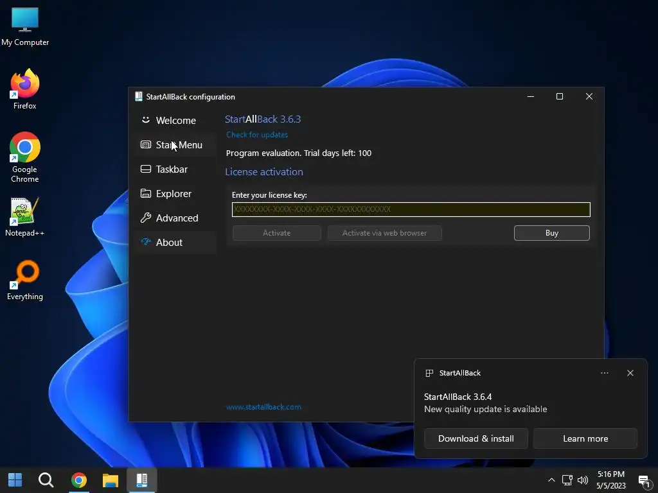This screenshot has width=658, height=493.
Task: Click the Activate button
Action: click(276, 233)
